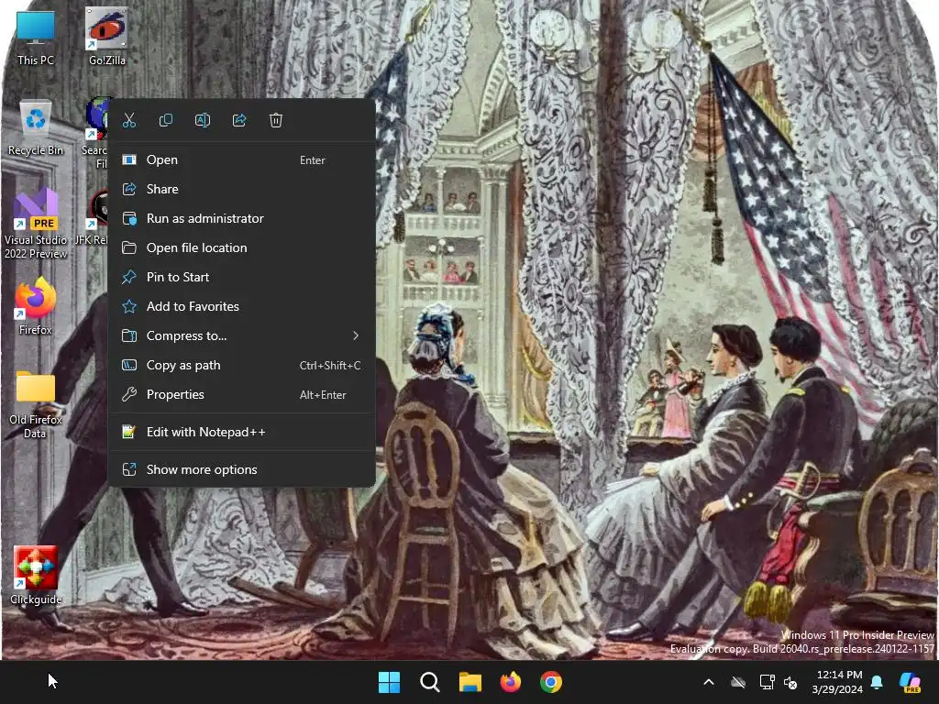Launch Chrome from the taskbar
This screenshot has height=704, width=939.
pyautogui.click(x=551, y=682)
